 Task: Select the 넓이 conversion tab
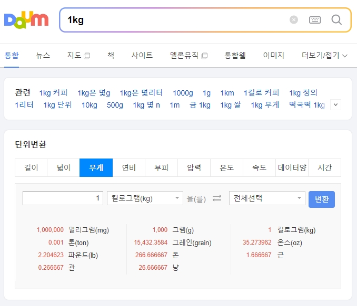(x=64, y=167)
